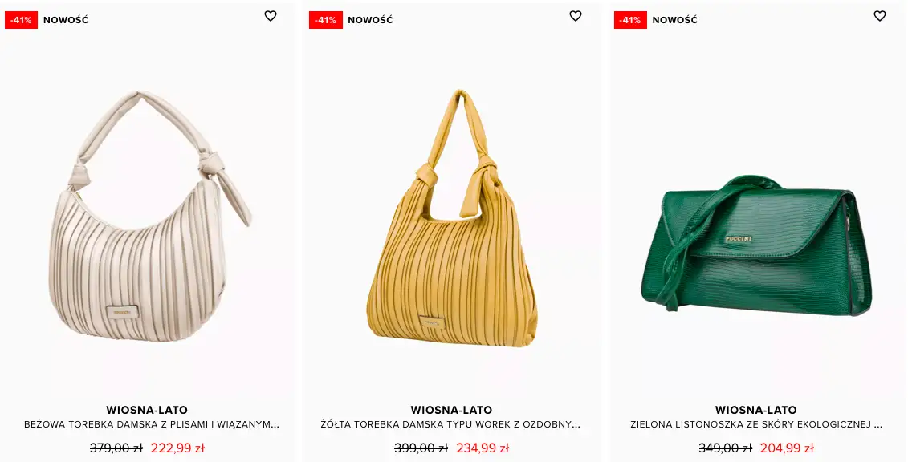Click WIOSNA-LATO heading under green clutch
Image resolution: width=908 pixels, height=462 pixels.
756,410
